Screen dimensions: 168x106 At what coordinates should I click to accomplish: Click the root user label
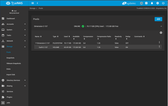14,11
